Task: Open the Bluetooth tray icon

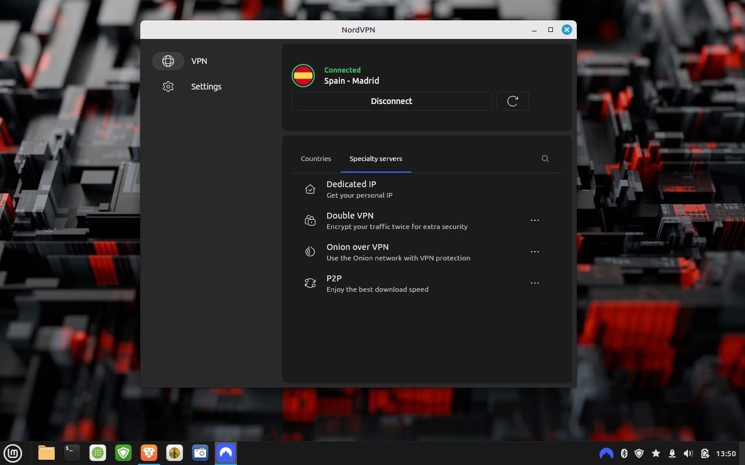Action: pyautogui.click(x=624, y=453)
